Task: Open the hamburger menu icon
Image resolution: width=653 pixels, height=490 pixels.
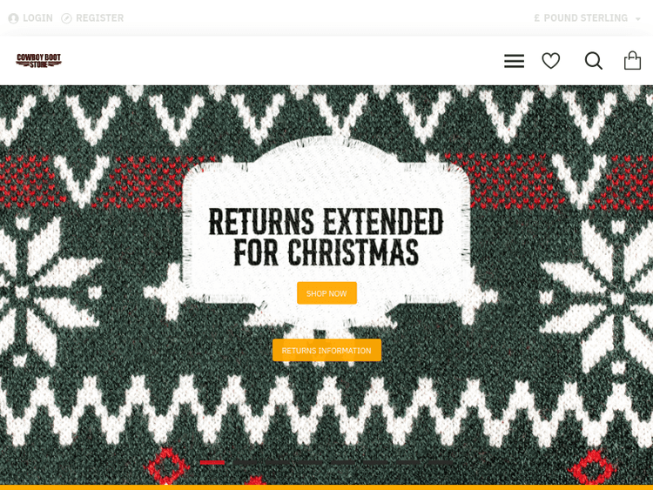Action: [514, 61]
